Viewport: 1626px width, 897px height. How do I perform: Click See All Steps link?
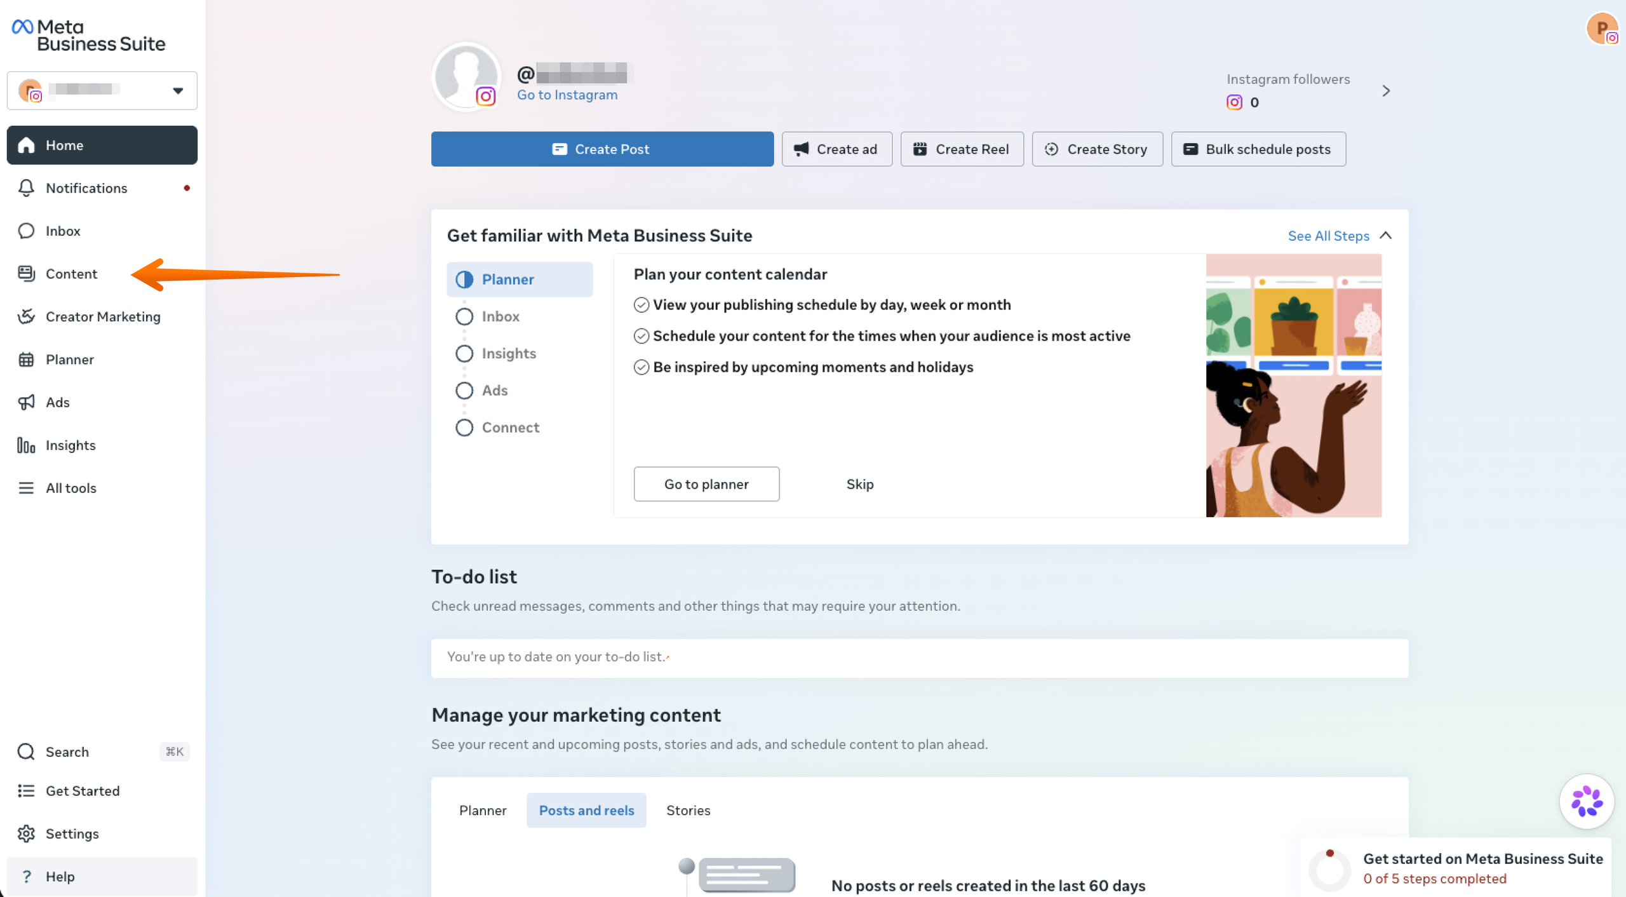(1328, 236)
